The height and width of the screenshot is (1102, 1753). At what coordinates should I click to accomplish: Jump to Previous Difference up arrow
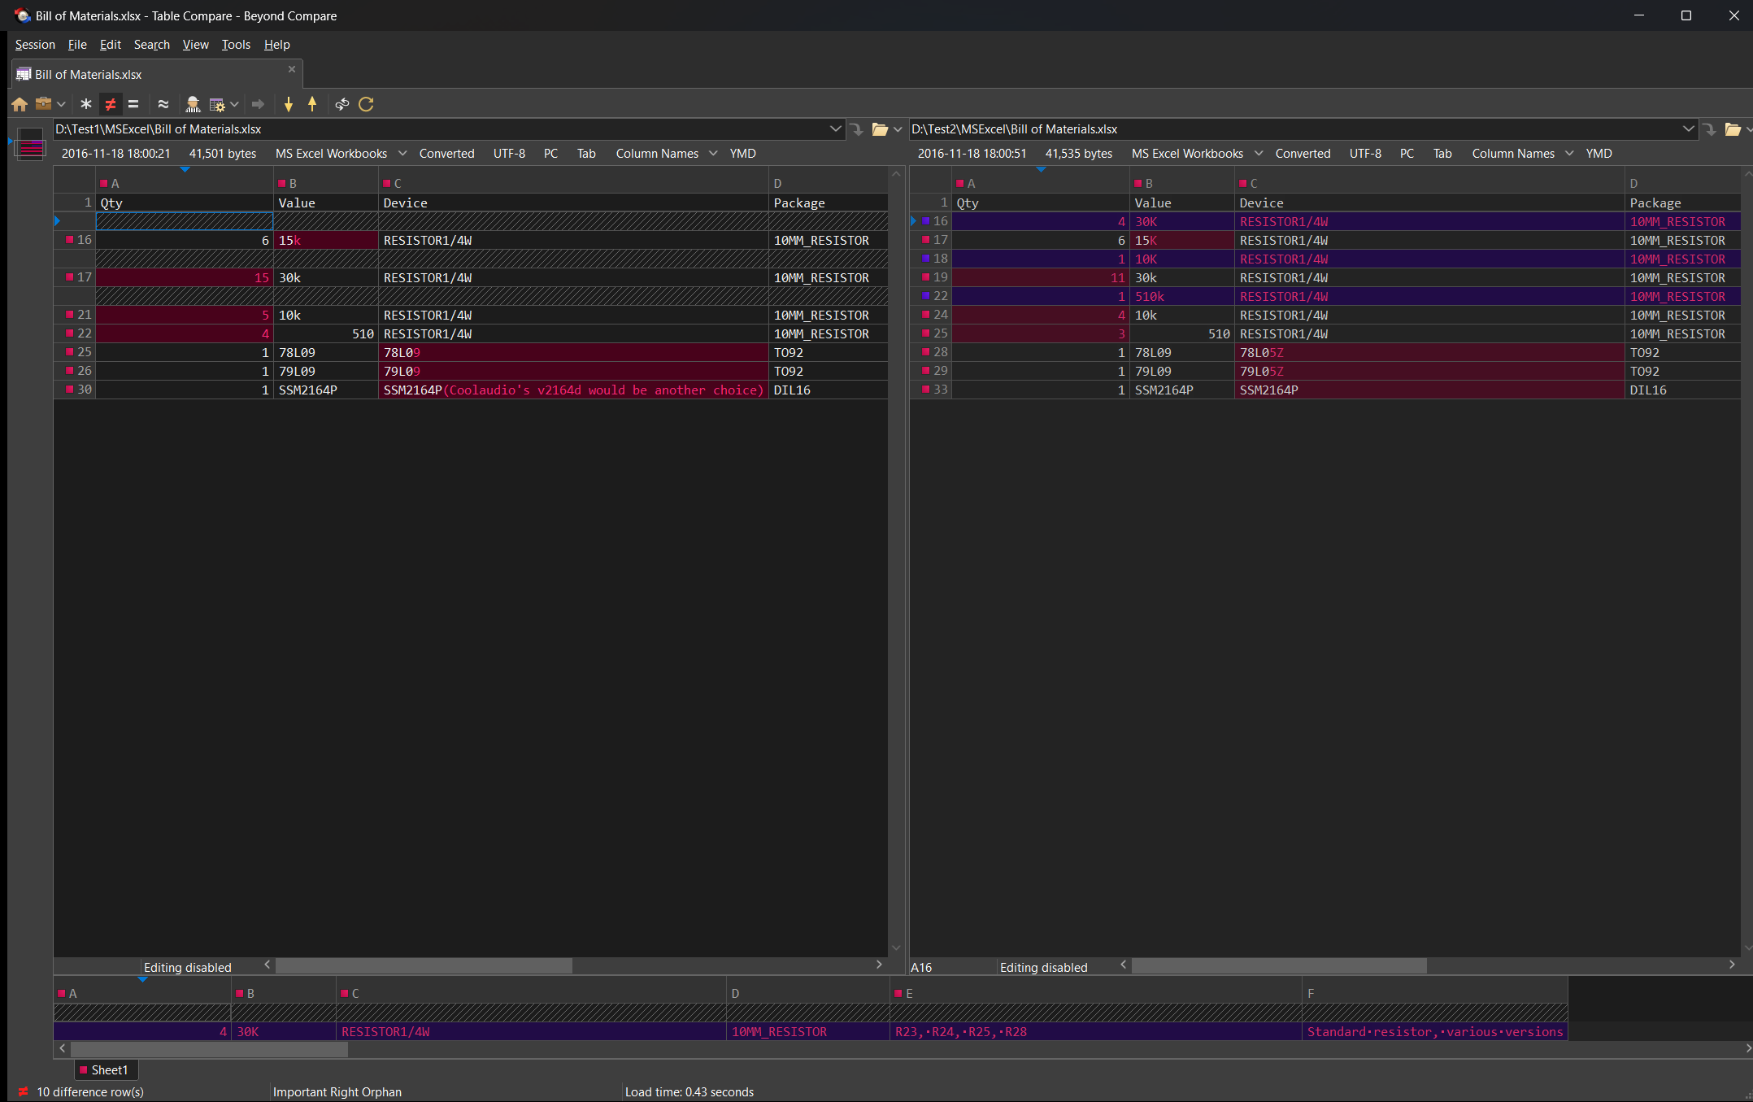pyautogui.click(x=312, y=104)
